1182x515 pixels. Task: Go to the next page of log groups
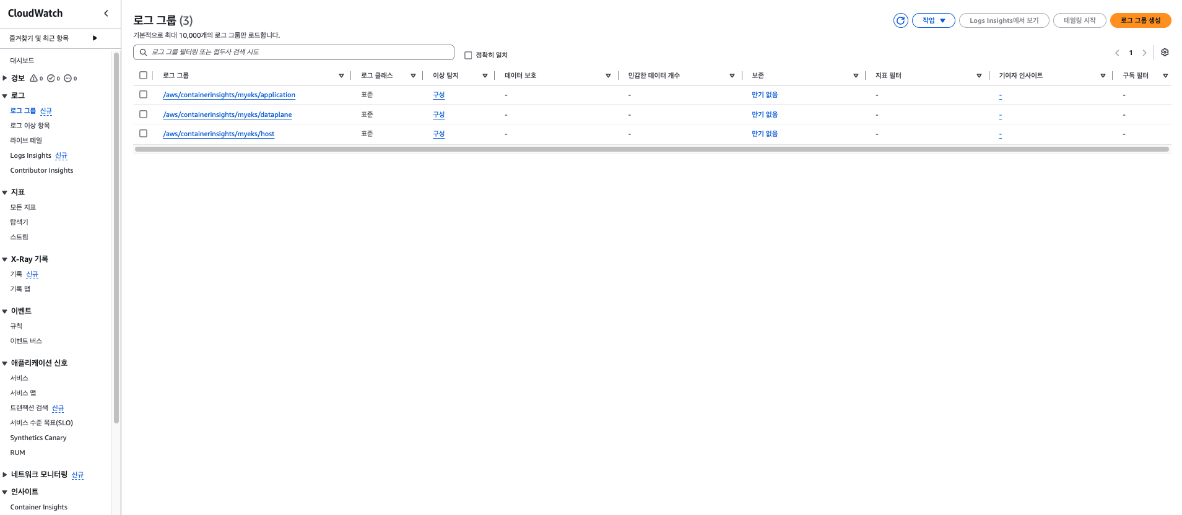1144,53
